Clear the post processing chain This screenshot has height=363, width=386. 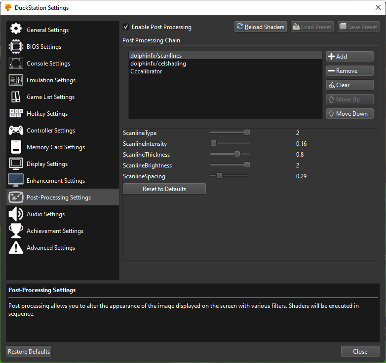click(x=350, y=85)
